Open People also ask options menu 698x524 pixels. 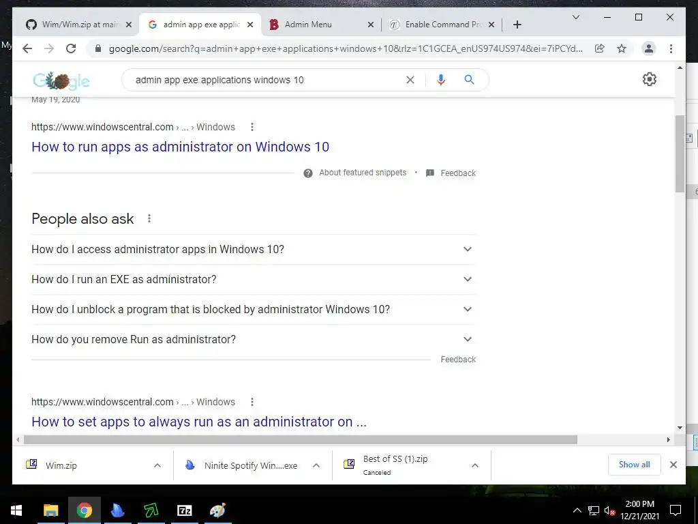tap(149, 218)
